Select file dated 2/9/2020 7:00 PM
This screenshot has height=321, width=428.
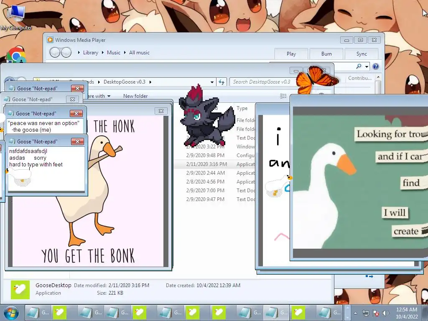pyautogui.click(x=205, y=190)
